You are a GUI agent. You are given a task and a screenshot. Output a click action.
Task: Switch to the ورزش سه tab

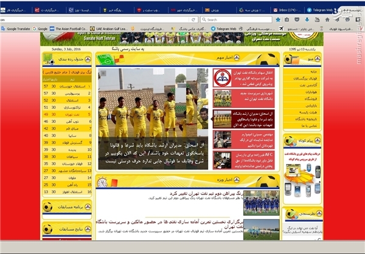point(253,10)
